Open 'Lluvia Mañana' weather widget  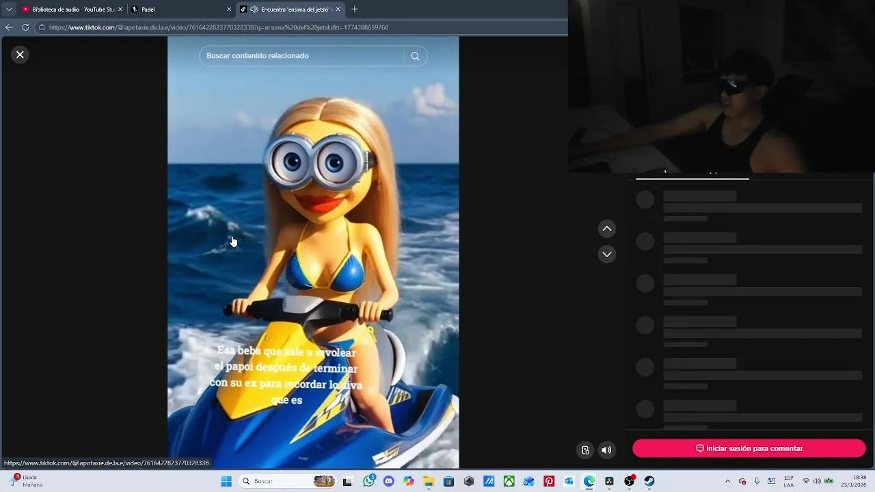27,481
